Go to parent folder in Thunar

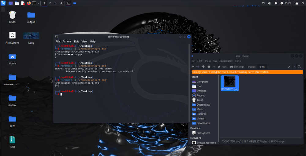203,67
